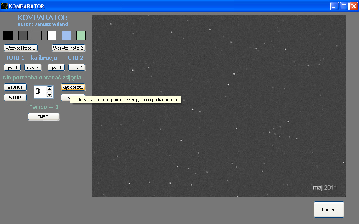Click the Koniec button to exit
The width and height of the screenshot is (359, 224).
pos(329,209)
